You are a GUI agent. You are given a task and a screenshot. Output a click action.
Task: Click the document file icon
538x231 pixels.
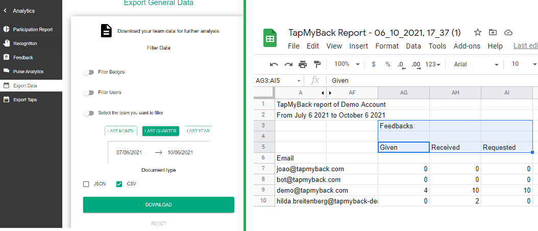click(x=106, y=31)
